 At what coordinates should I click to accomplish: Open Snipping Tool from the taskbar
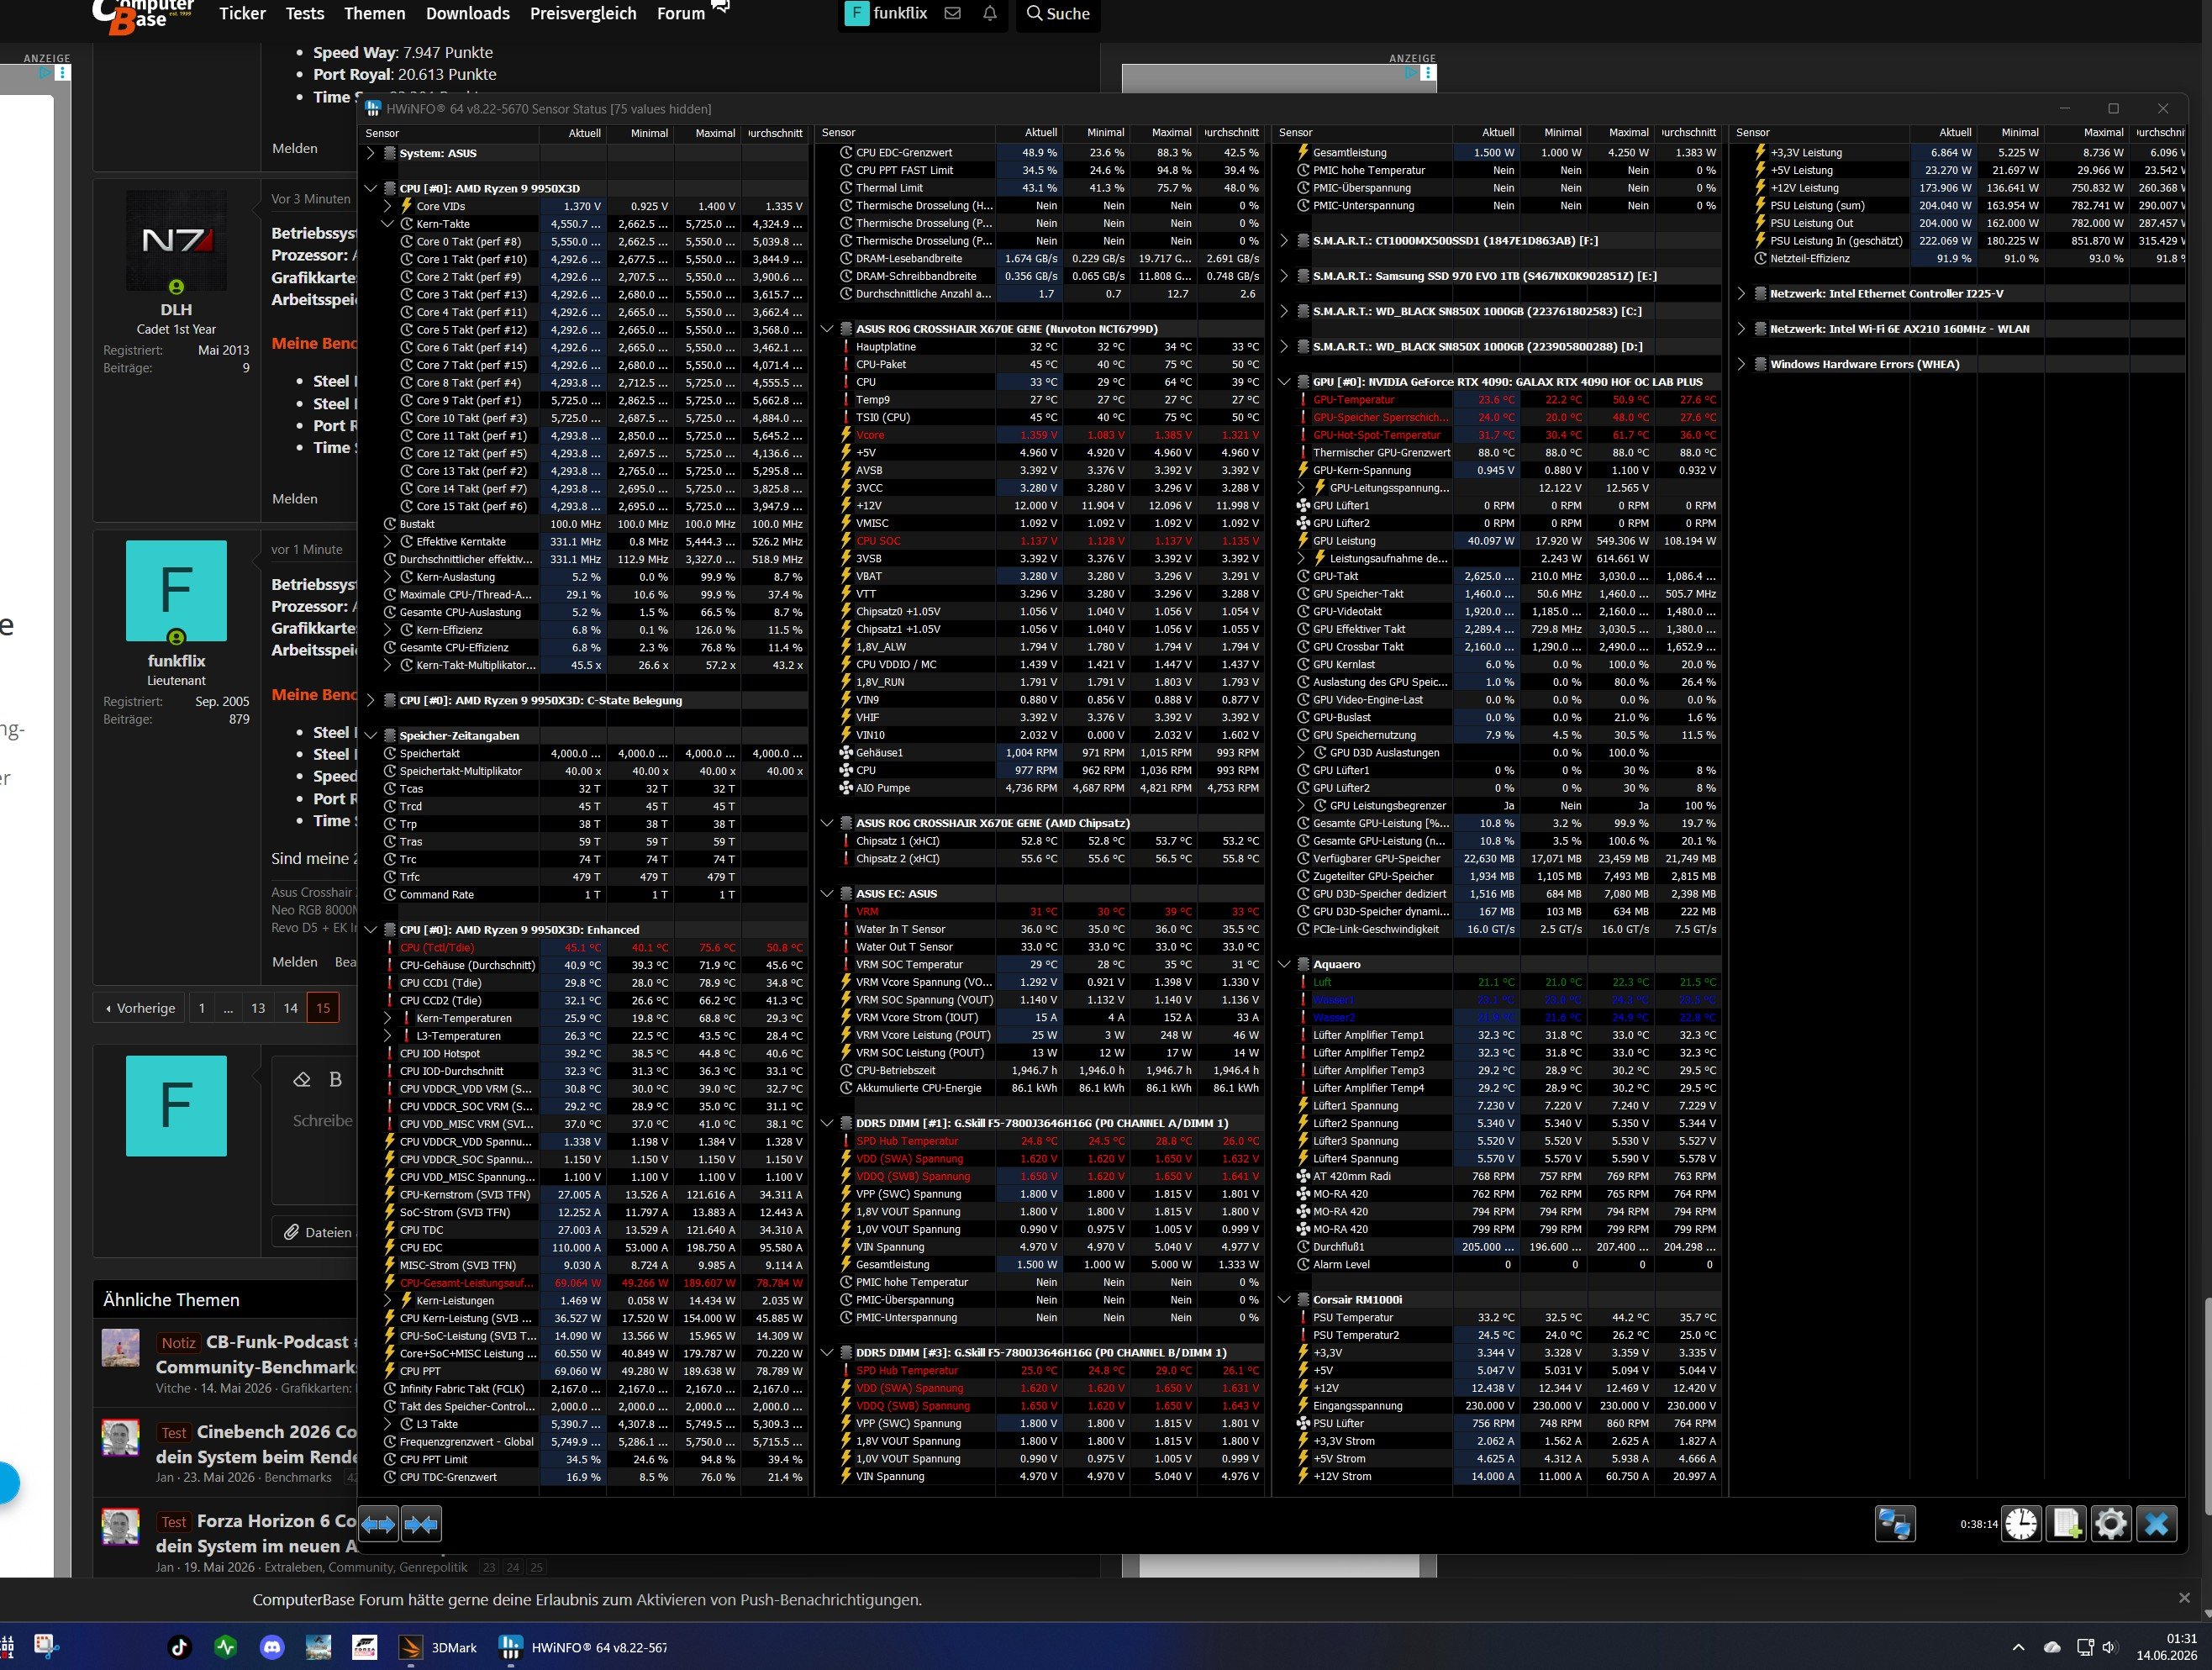pos(46,1647)
